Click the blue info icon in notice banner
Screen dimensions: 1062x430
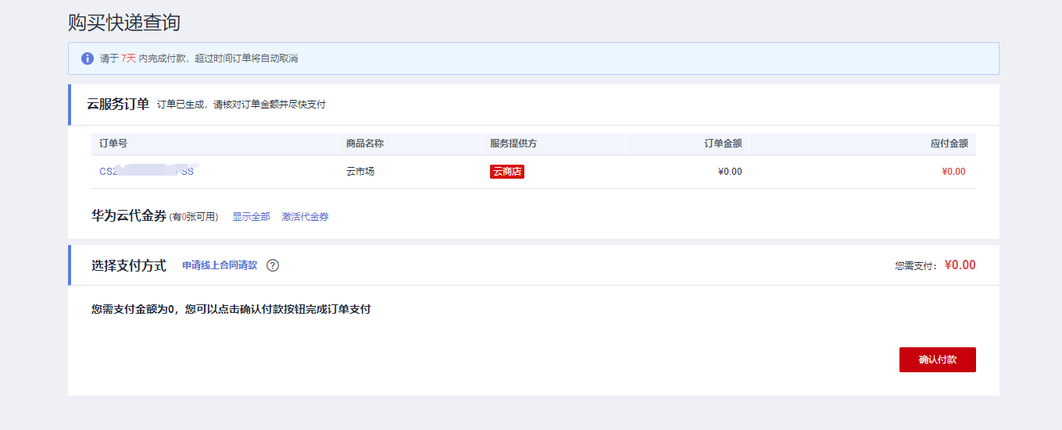point(88,59)
